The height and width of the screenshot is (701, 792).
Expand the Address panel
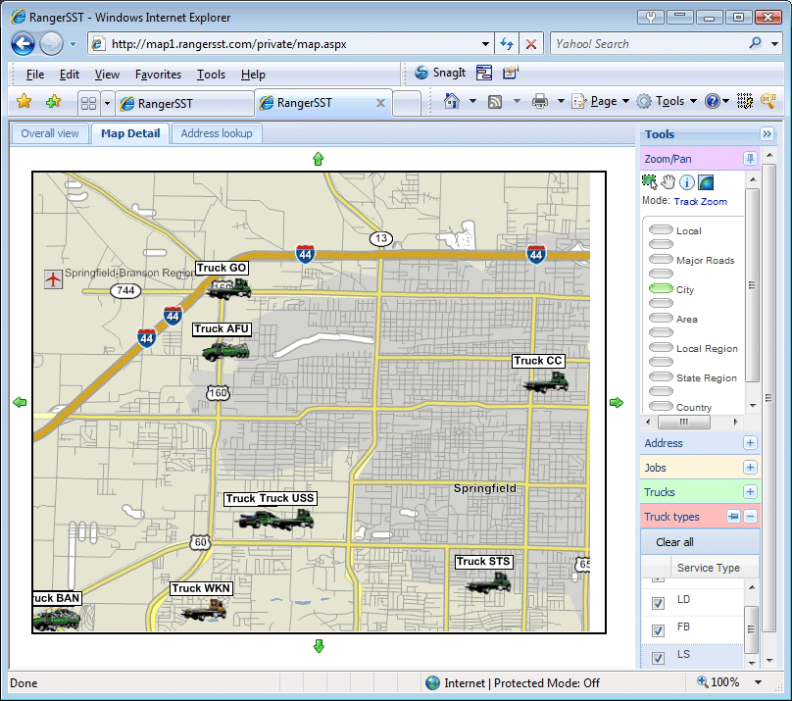750,443
